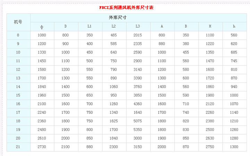Click the red title 'FBCZ系列通风机外形尺寸表'

tap(126, 8)
